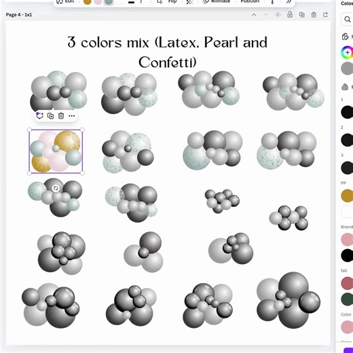Select the colored balloon cluster thumbnail
Image resolution: width=353 pixels, height=353 pixels.
[x=56, y=151]
